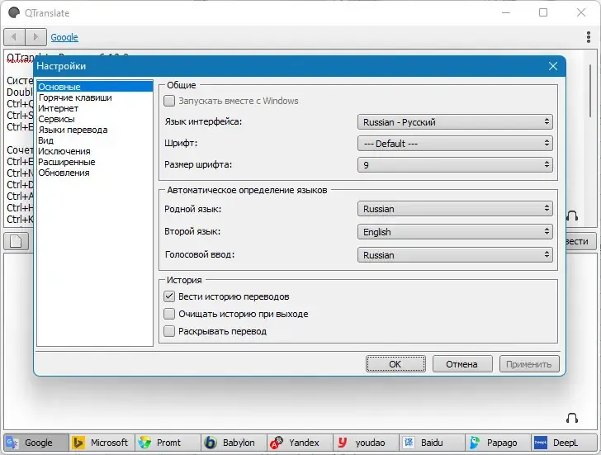Click the Применить button
Image resolution: width=601 pixels, height=455 pixels.
(529, 364)
